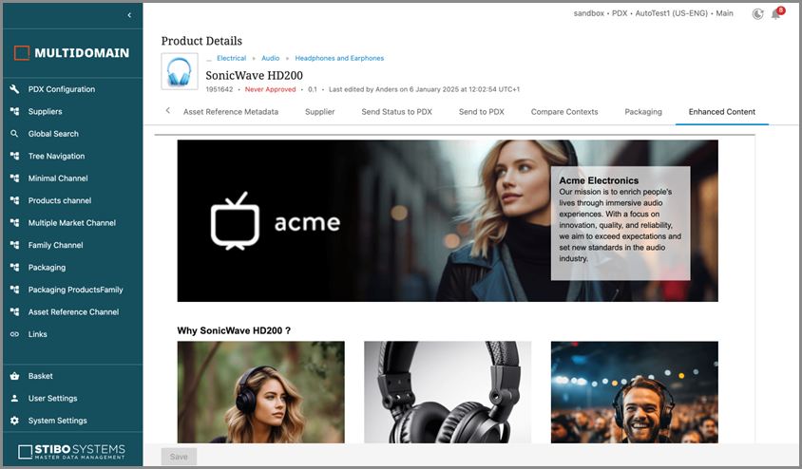Click the Products channel icon

(14, 200)
